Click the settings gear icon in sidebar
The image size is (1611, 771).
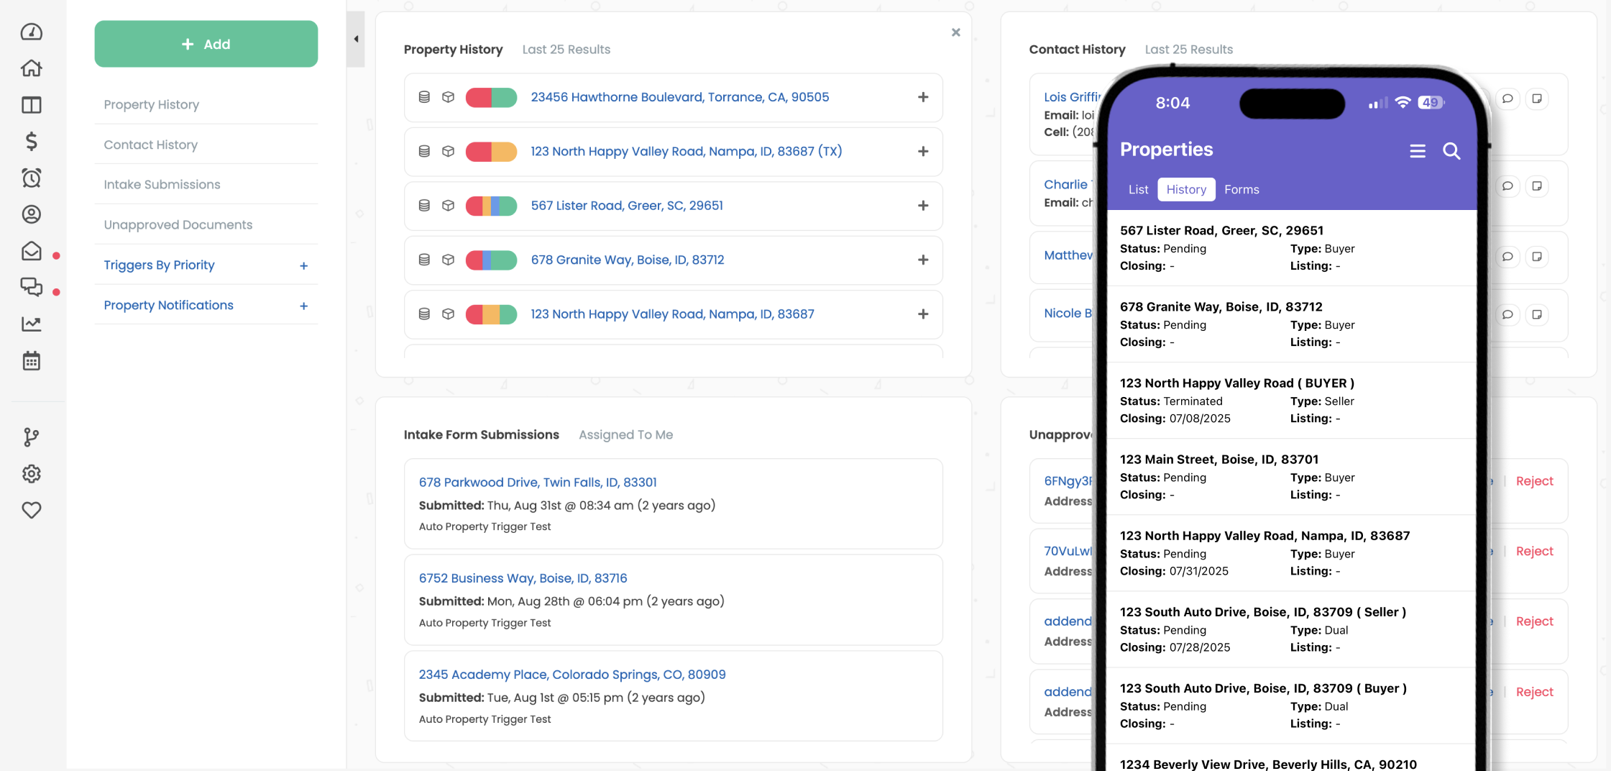click(31, 473)
